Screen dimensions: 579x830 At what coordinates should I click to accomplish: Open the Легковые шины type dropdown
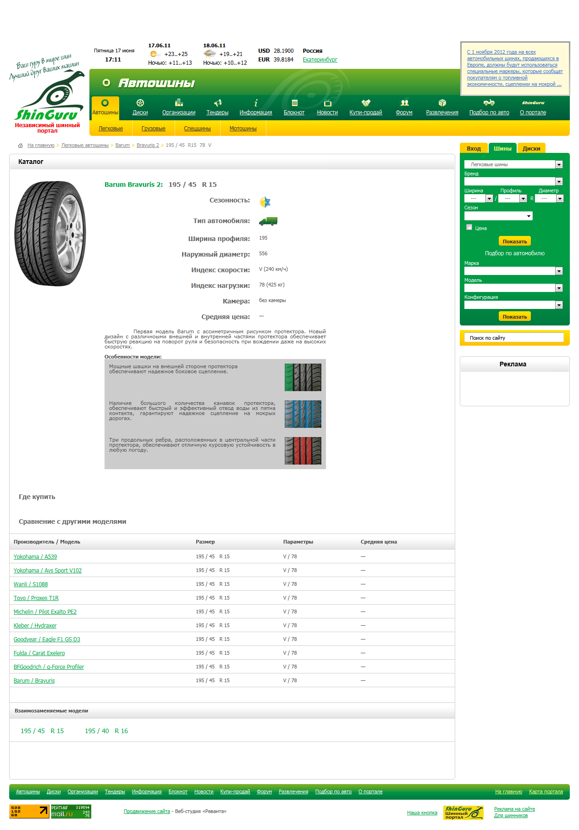click(513, 164)
